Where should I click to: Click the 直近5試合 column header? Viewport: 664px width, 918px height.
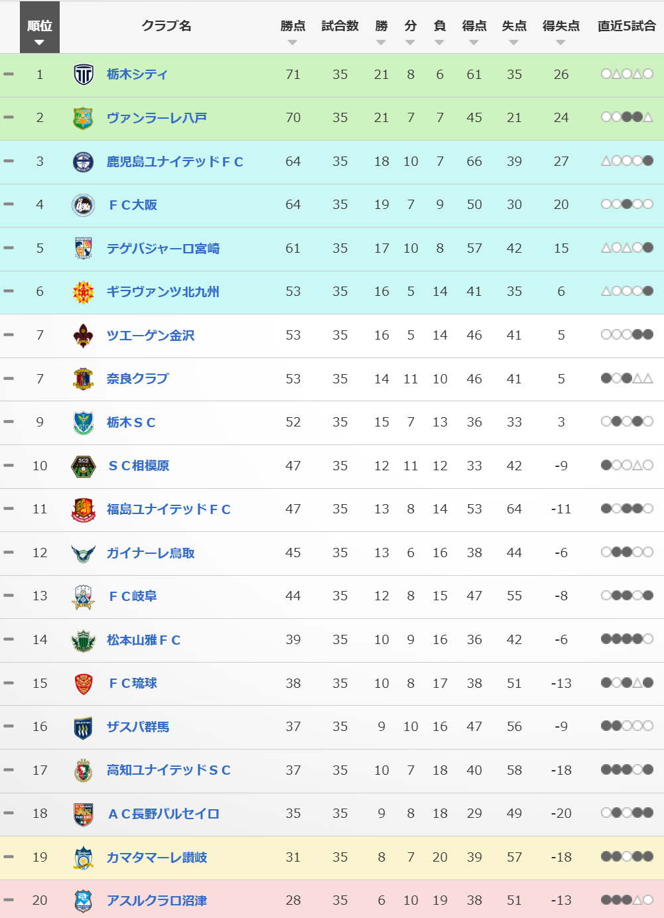[626, 26]
